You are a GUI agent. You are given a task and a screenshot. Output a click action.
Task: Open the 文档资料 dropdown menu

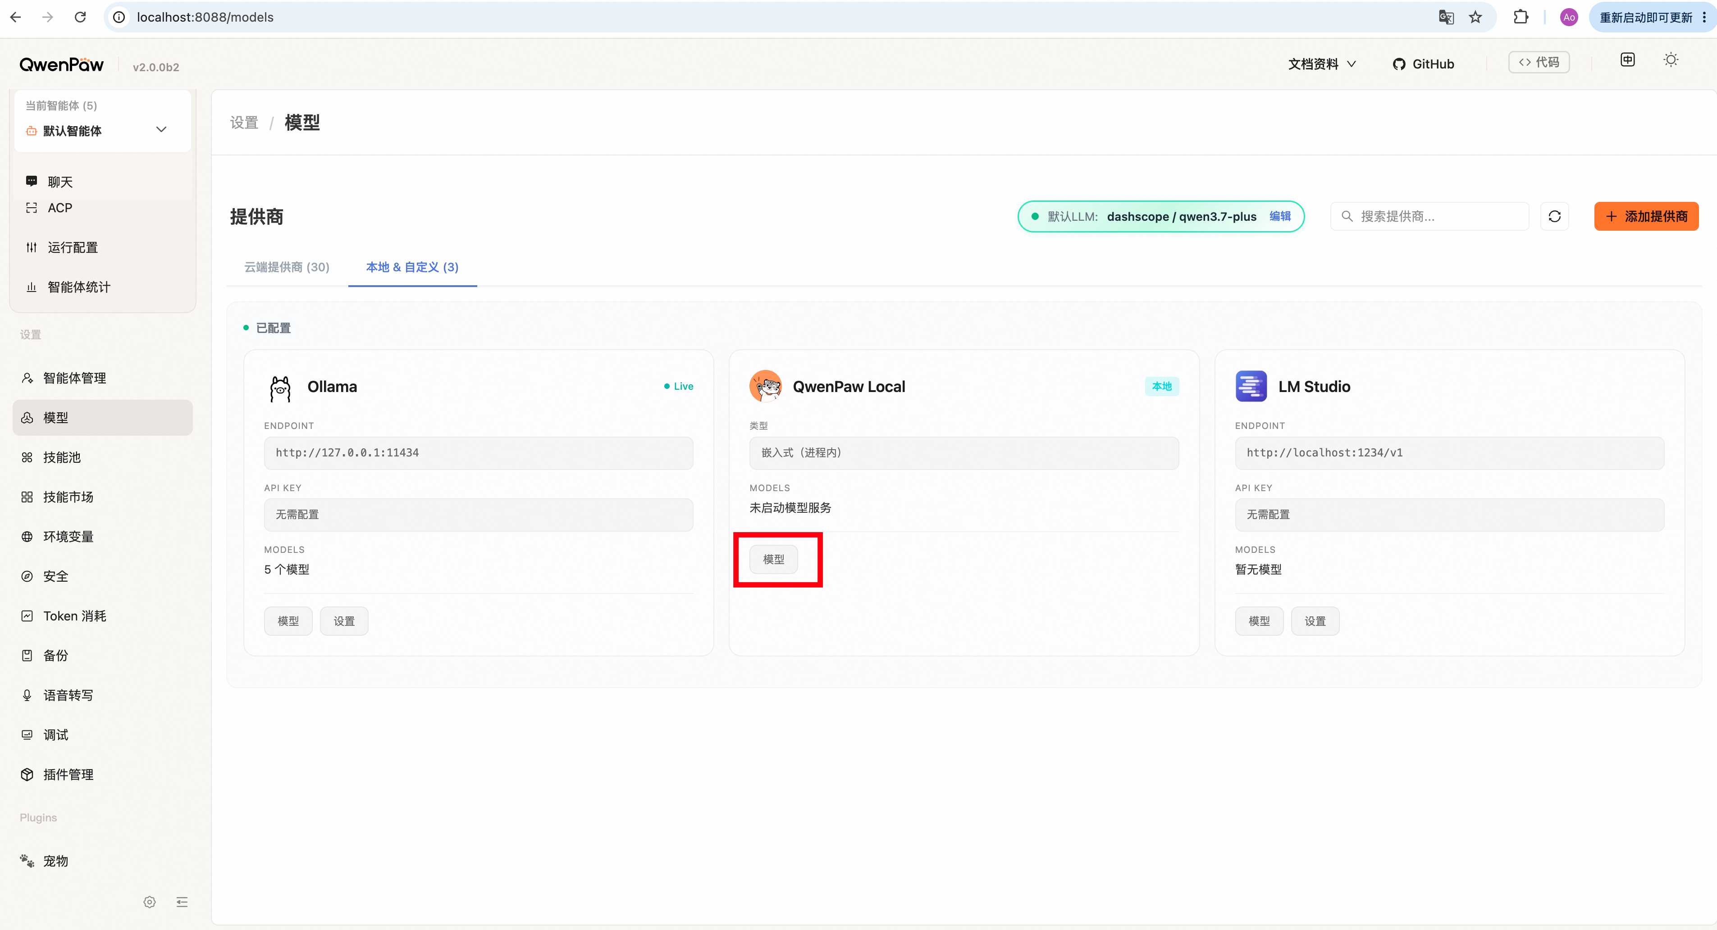pyautogui.click(x=1322, y=64)
